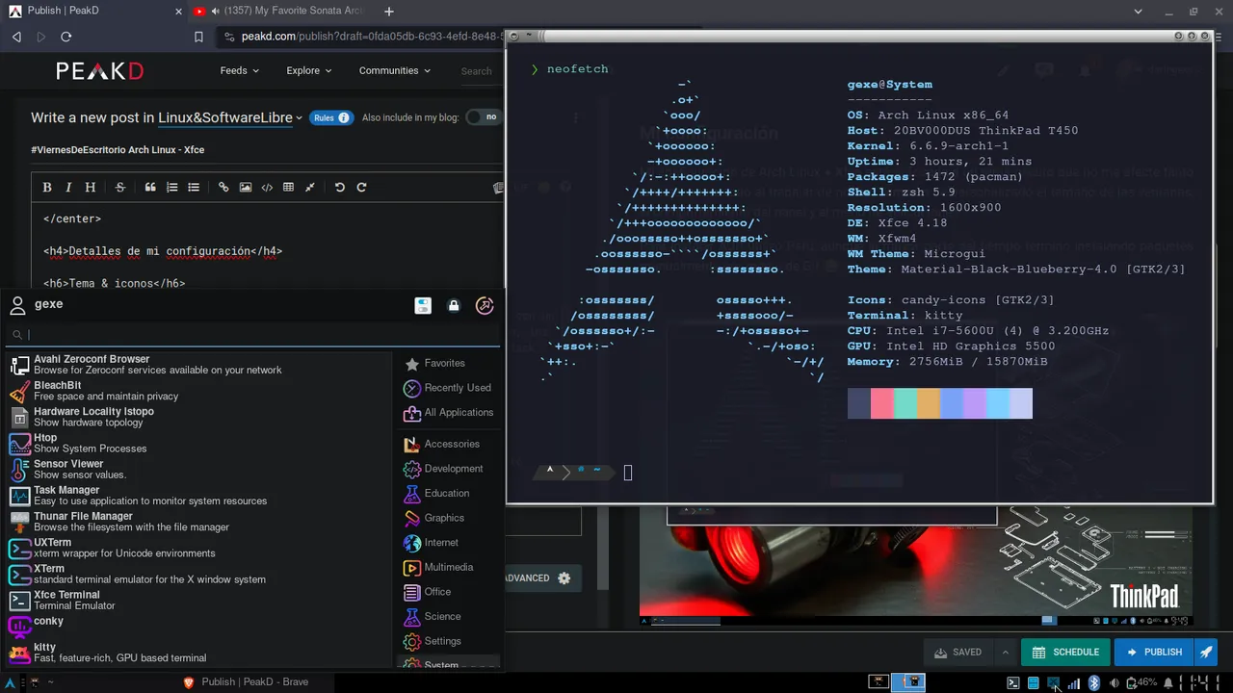Open a new browser tab
Viewport: 1233px width, 693px height.
pos(388,12)
